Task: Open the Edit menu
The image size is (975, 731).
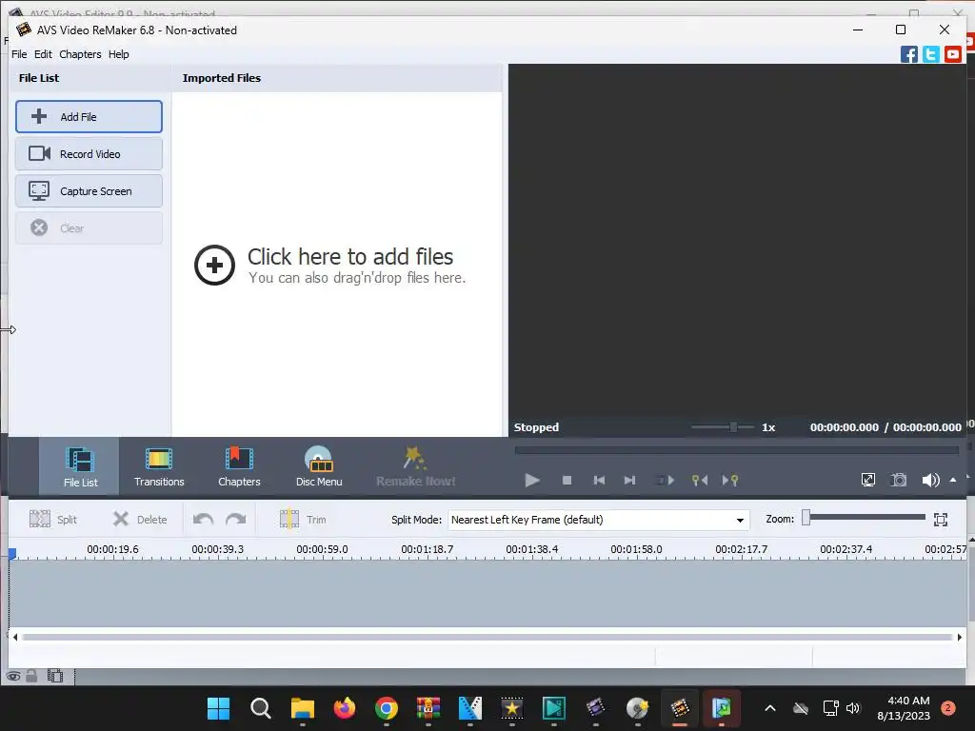Action: [43, 54]
